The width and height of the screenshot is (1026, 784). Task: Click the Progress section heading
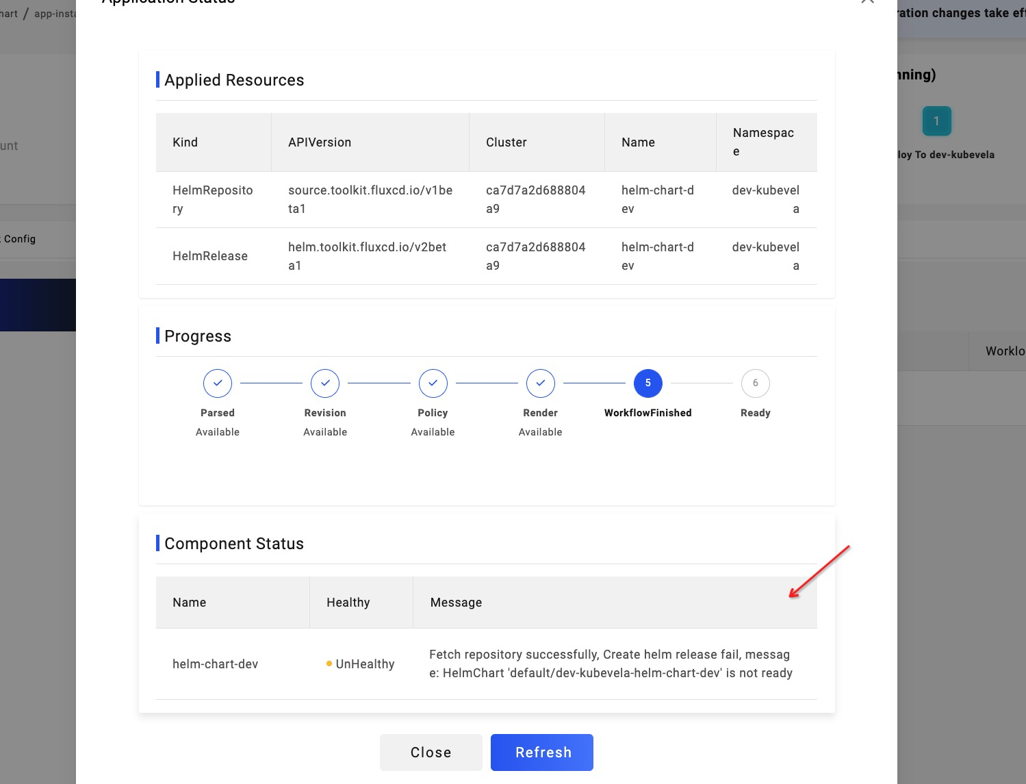[x=198, y=336]
